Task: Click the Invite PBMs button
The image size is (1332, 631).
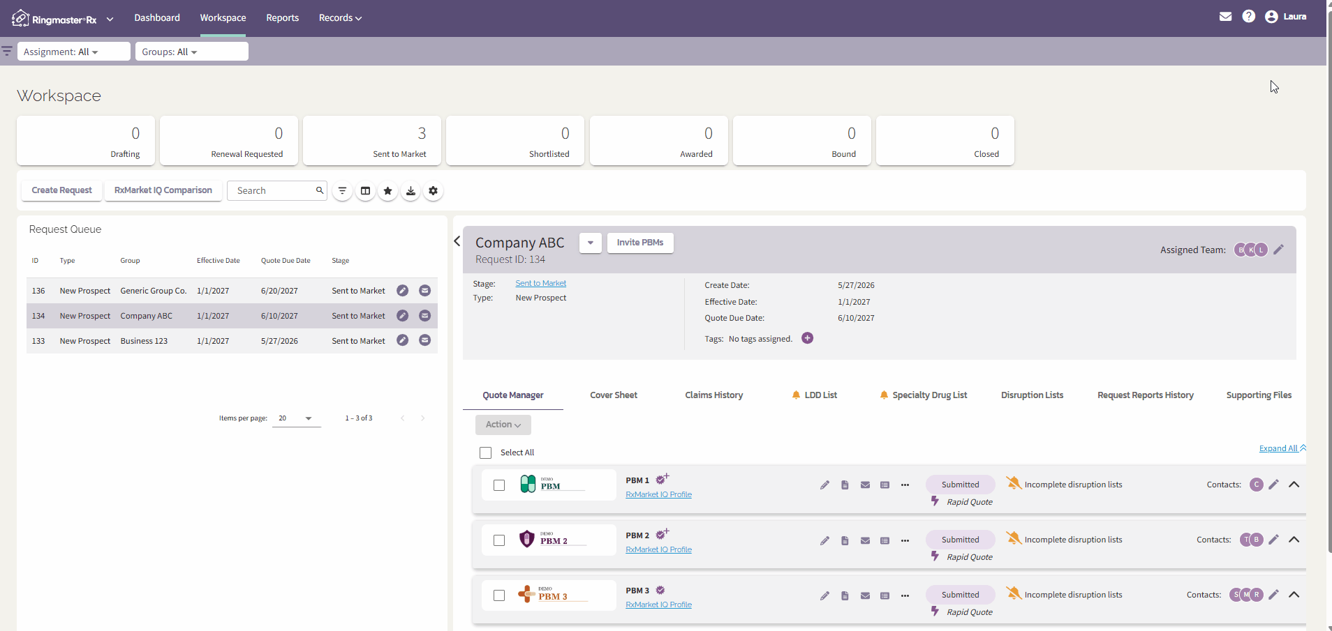Action: [x=640, y=243]
